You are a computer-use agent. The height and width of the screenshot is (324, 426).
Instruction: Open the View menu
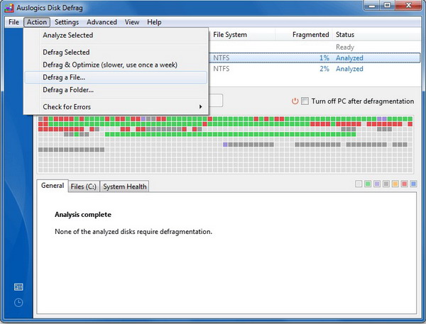pos(132,22)
